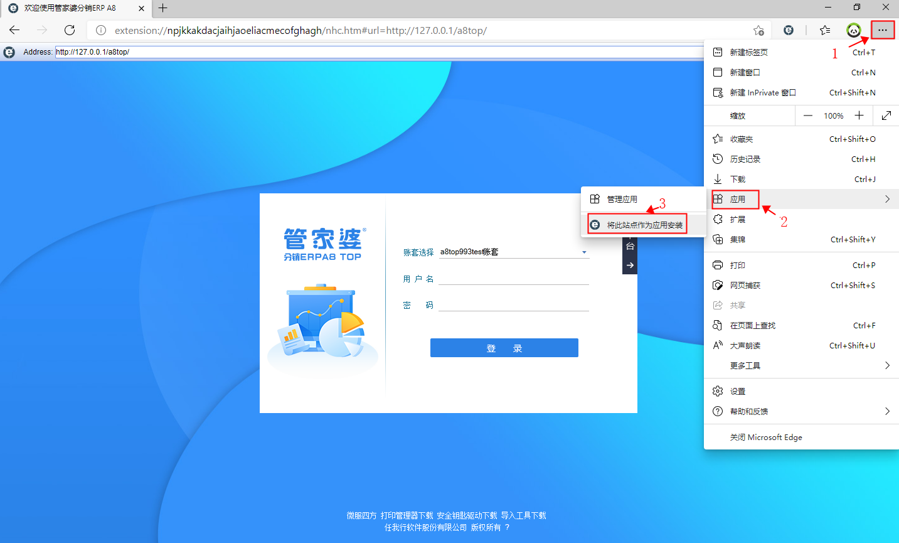899x543 pixels.
Task: Expand the 更多工具 submenu
Action: [x=801, y=365]
